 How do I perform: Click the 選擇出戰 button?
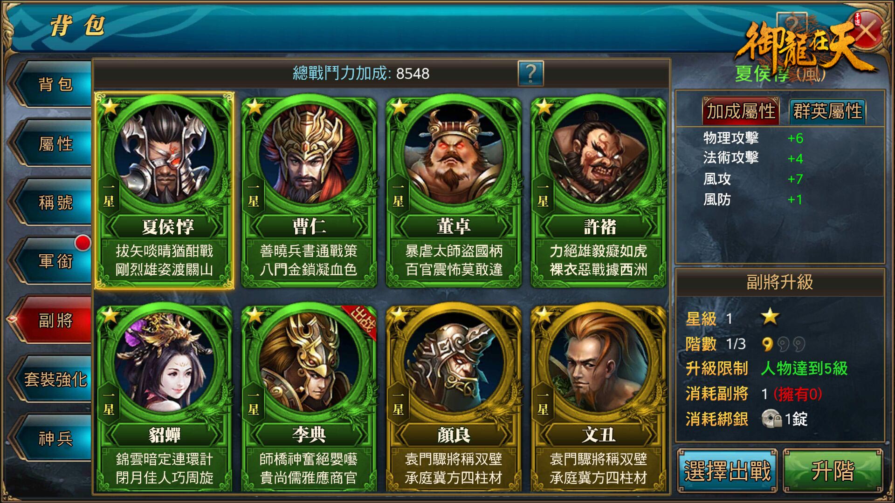(727, 470)
